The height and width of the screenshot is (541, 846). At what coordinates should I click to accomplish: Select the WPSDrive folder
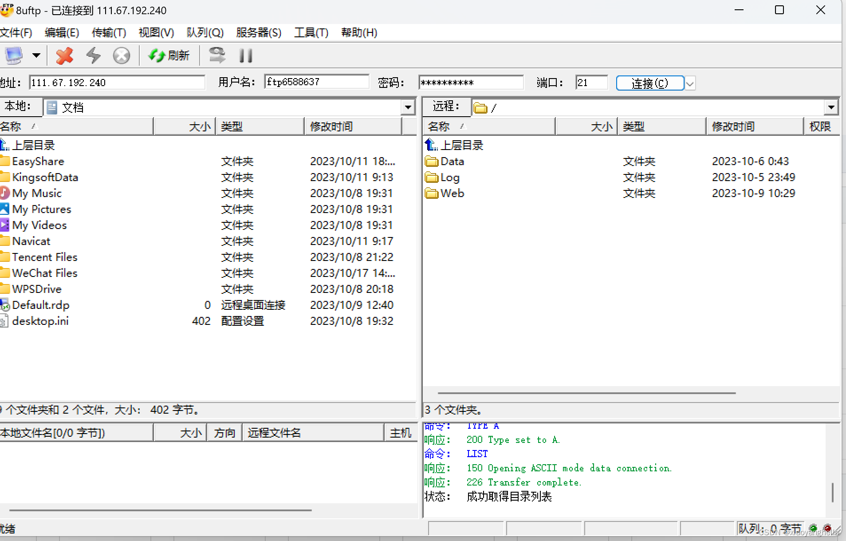tap(31, 289)
